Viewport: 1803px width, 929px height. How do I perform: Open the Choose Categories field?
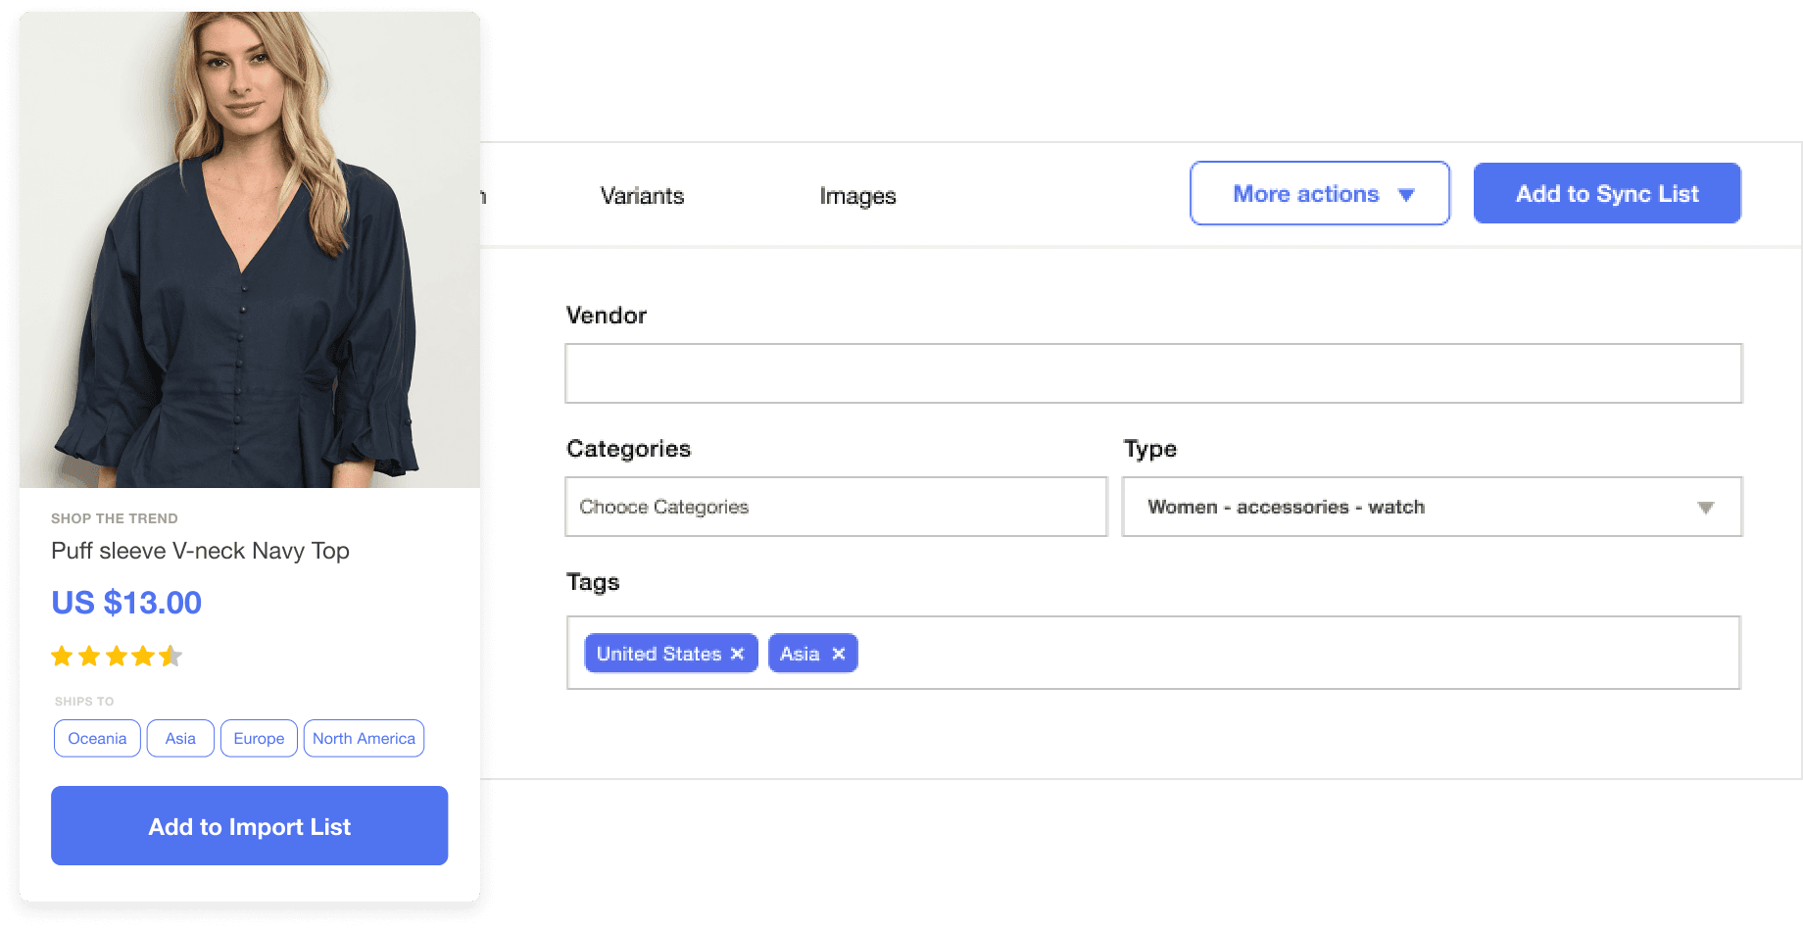point(835,507)
